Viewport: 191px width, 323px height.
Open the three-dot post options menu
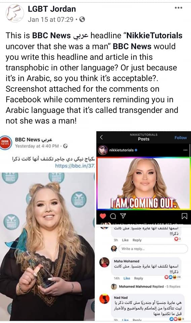tap(178, 8)
